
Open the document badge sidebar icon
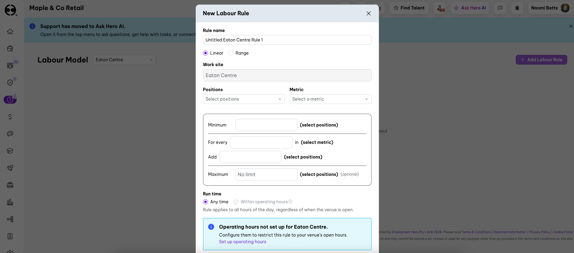10,236
